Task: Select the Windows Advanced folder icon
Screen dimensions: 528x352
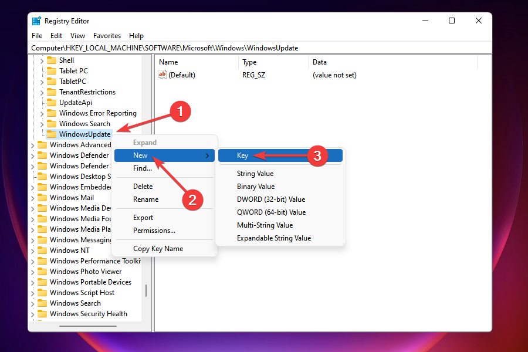Action: 42,145
